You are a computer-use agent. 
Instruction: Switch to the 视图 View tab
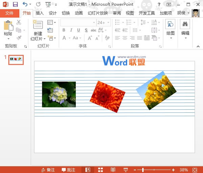(130, 13)
